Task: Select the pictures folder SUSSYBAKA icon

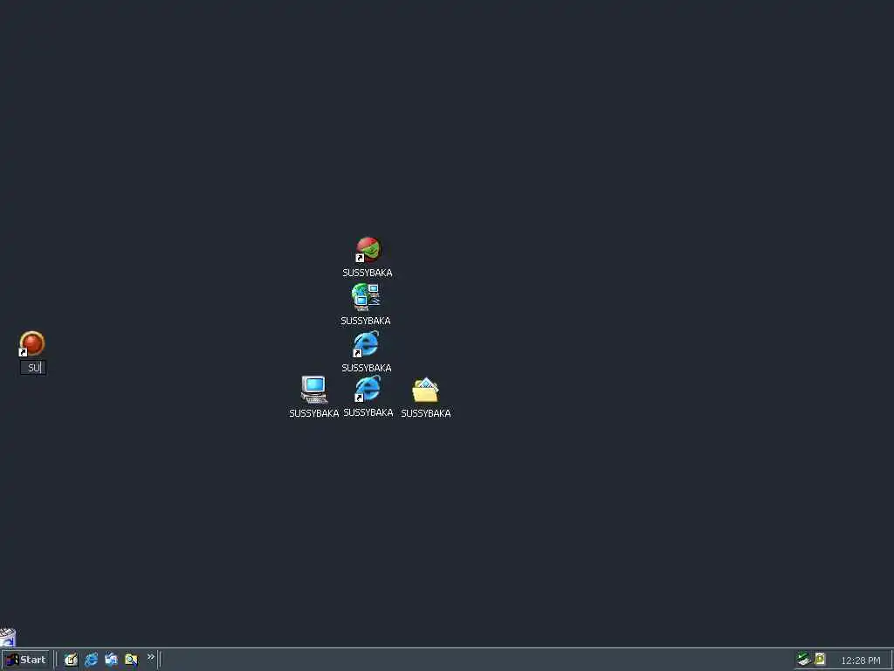Action: [425, 391]
